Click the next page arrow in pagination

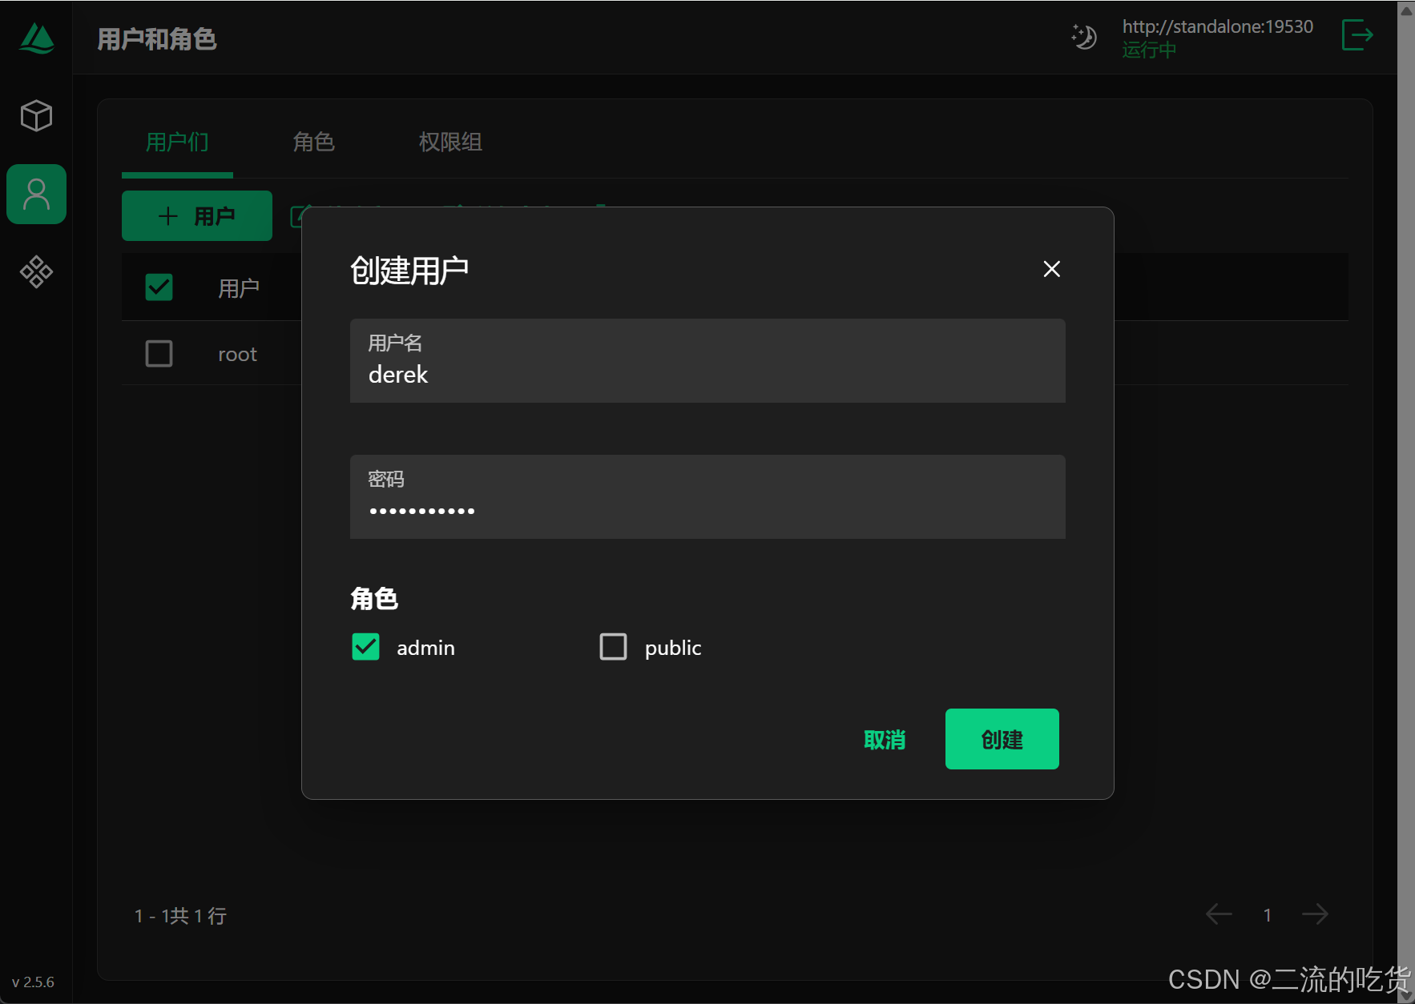(x=1316, y=914)
